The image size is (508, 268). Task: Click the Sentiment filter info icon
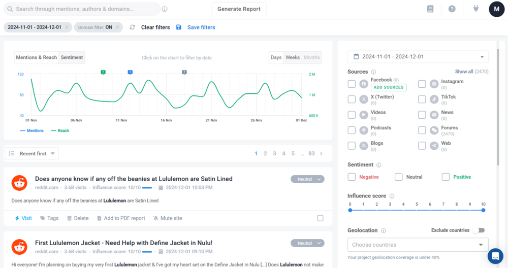379,165
